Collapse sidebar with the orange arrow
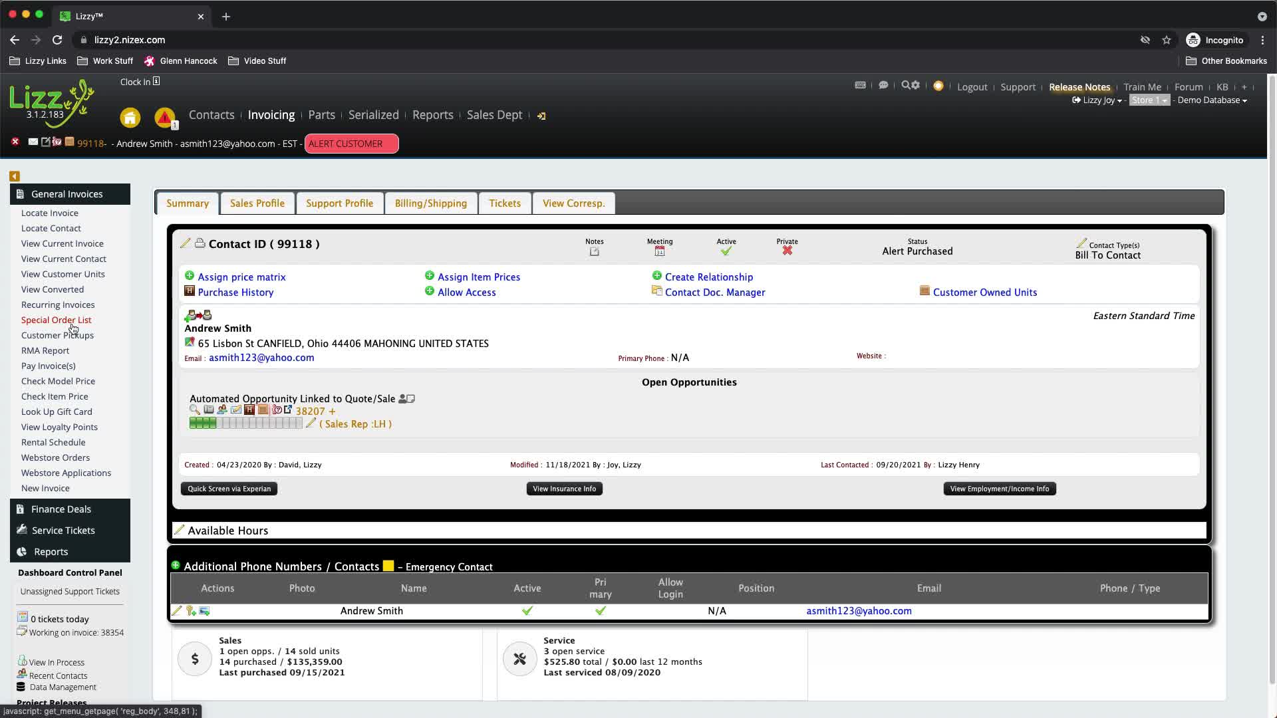Image resolution: width=1277 pixels, height=718 pixels. (x=14, y=176)
